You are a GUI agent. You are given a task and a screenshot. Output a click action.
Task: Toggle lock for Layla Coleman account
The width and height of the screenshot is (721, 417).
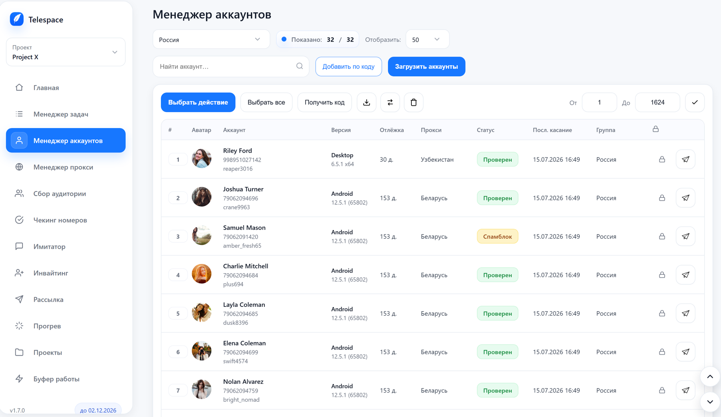coord(662,313)
